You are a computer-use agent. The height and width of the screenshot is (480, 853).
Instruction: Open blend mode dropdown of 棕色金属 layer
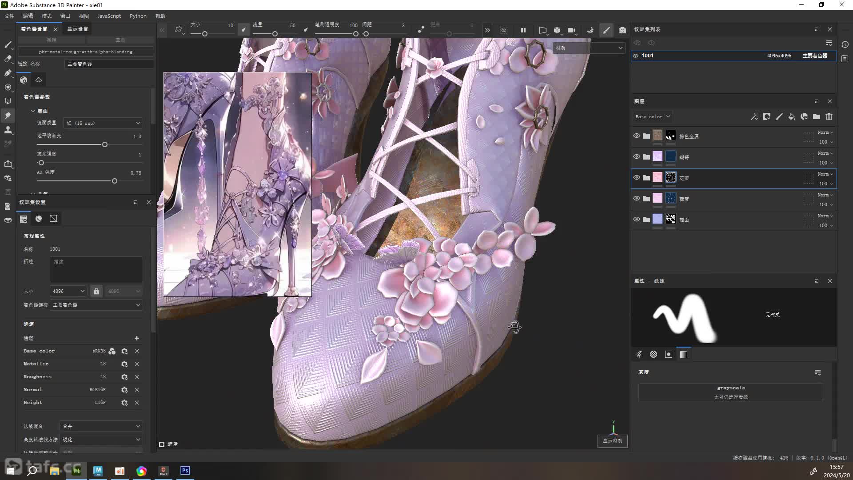tap(825, 132)
